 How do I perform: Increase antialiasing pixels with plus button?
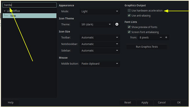(x=166, y=38)
